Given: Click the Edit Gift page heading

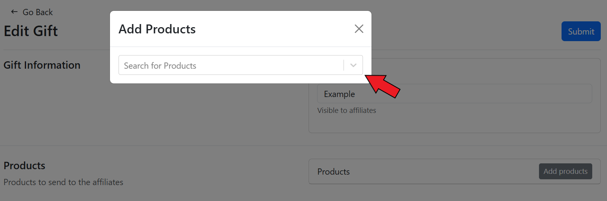Looking at the screenshot, I should [31, 31].
